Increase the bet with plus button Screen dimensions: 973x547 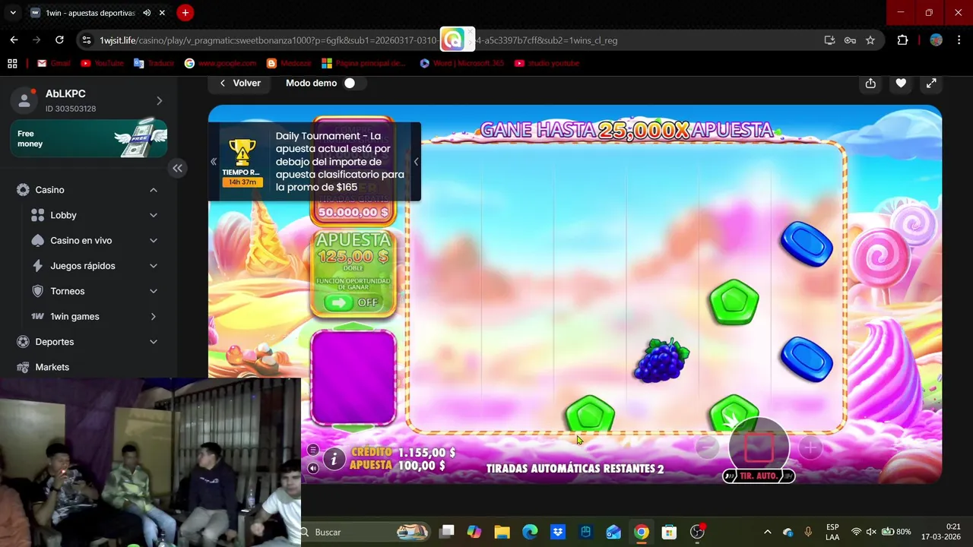[810, 447]
